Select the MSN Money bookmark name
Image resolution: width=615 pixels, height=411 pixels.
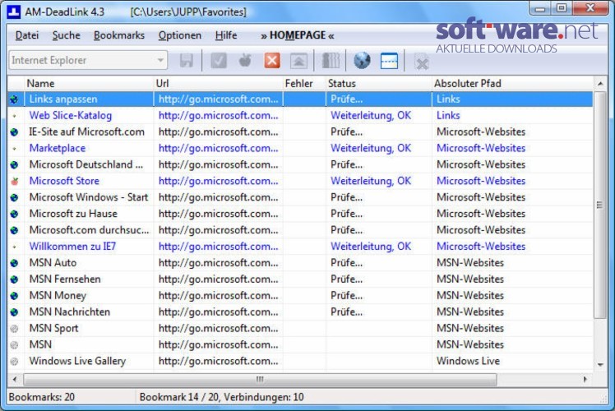click(58, 296)
